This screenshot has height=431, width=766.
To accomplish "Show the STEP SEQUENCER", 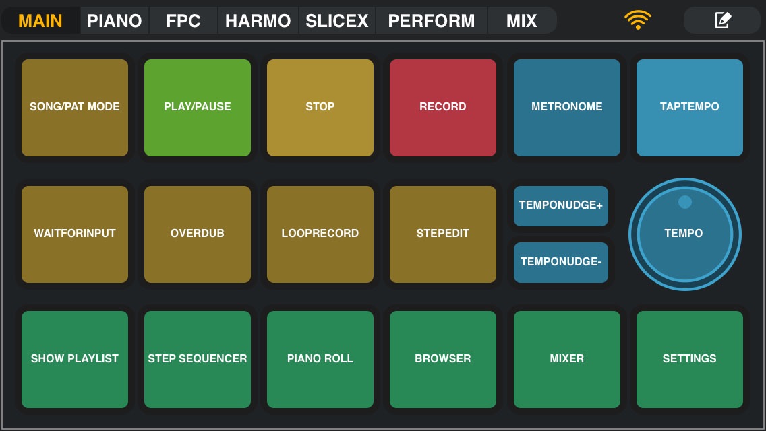I will coord(198,359).
